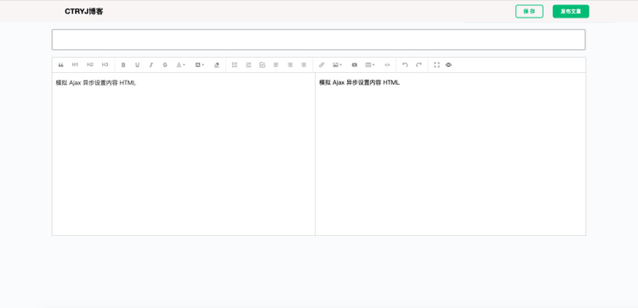Toggle preview pane with eye icon

point(448,65)
